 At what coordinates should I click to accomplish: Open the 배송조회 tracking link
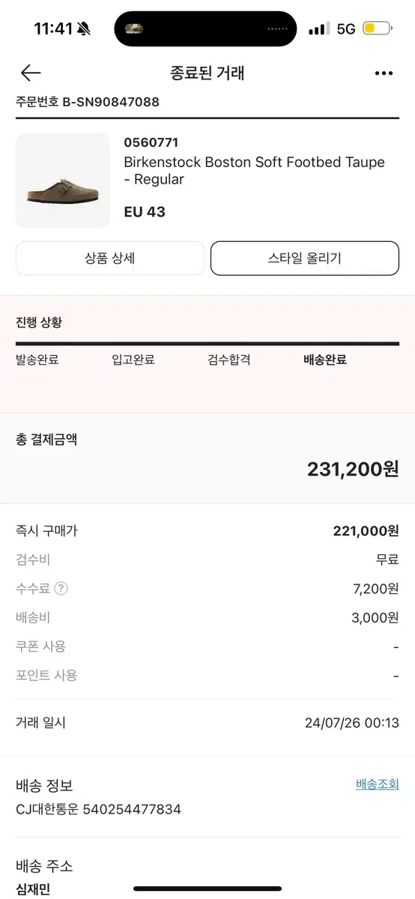[x=378, y=784]
